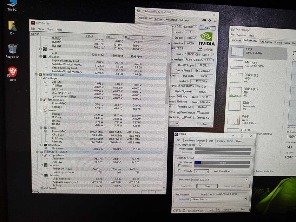Enable Reference checkbox under CPU Multi Thread
The image size is (296, 222).
point(179,166)
